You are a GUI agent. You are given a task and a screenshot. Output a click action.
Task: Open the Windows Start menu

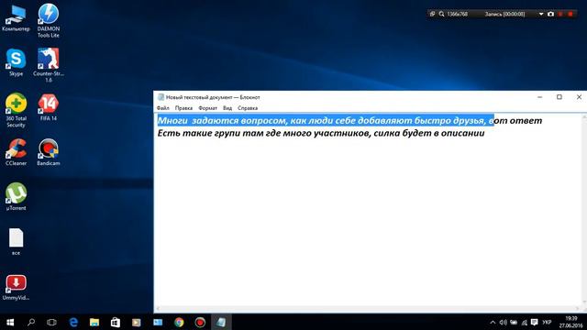click(10, 322)
